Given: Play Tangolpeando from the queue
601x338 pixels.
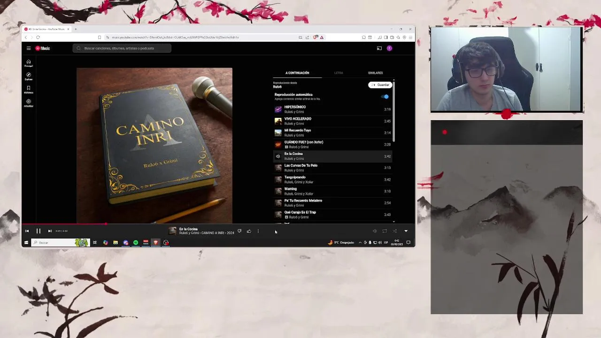Looking at the screenshot, I should tap(333, 179).
